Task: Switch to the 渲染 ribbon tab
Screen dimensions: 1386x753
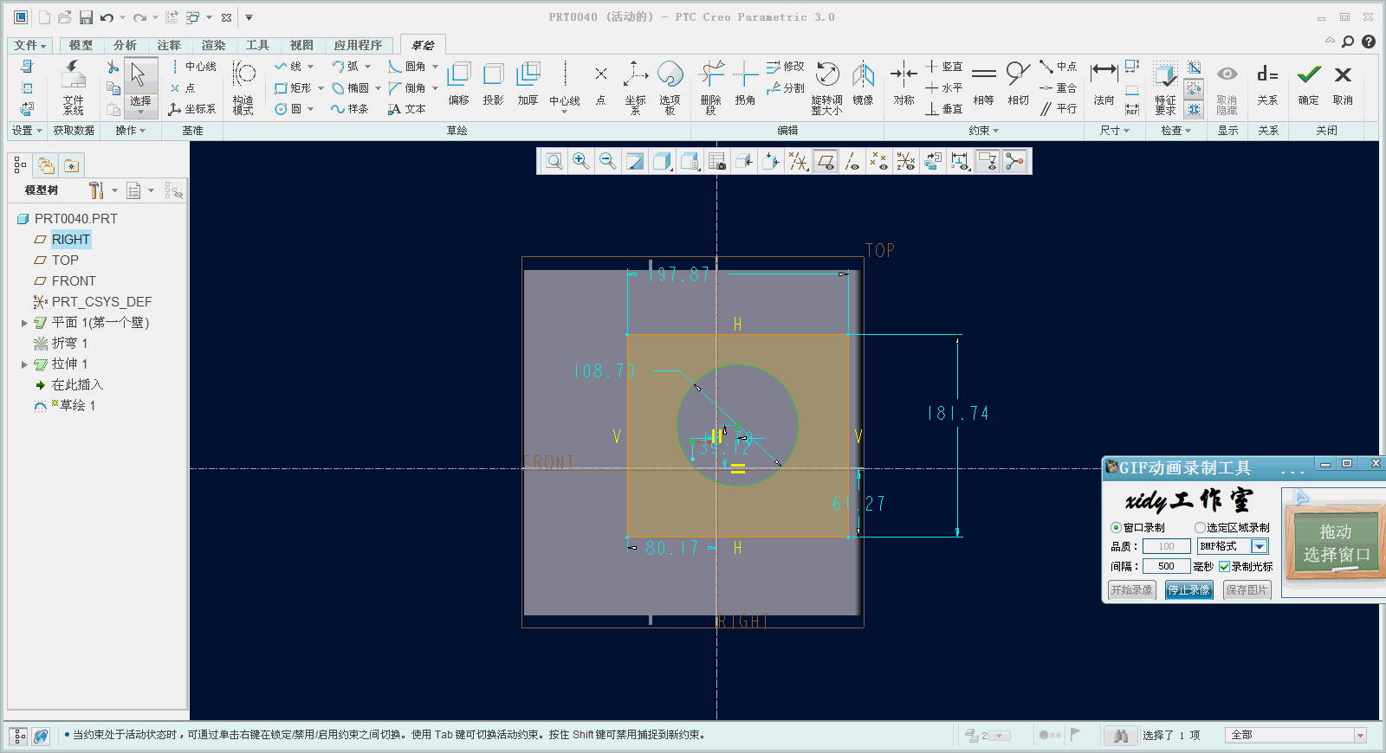Action: click(213, 45)
